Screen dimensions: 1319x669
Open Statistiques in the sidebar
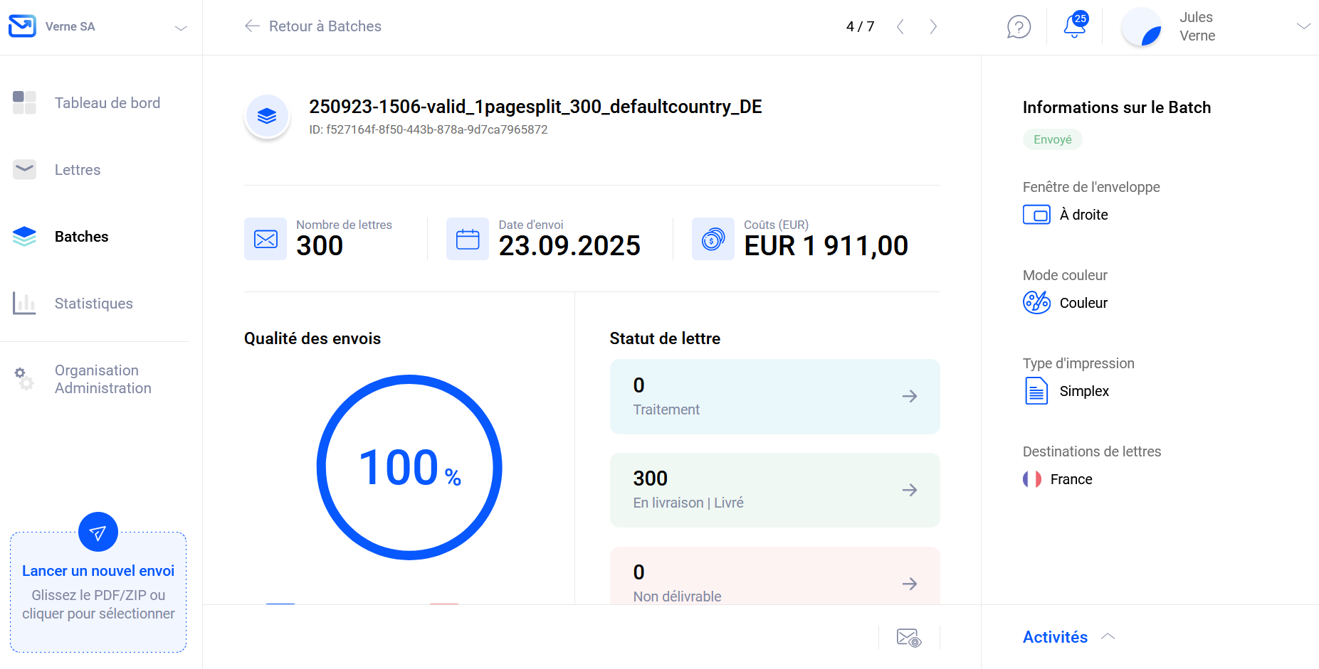coord(93,304)
